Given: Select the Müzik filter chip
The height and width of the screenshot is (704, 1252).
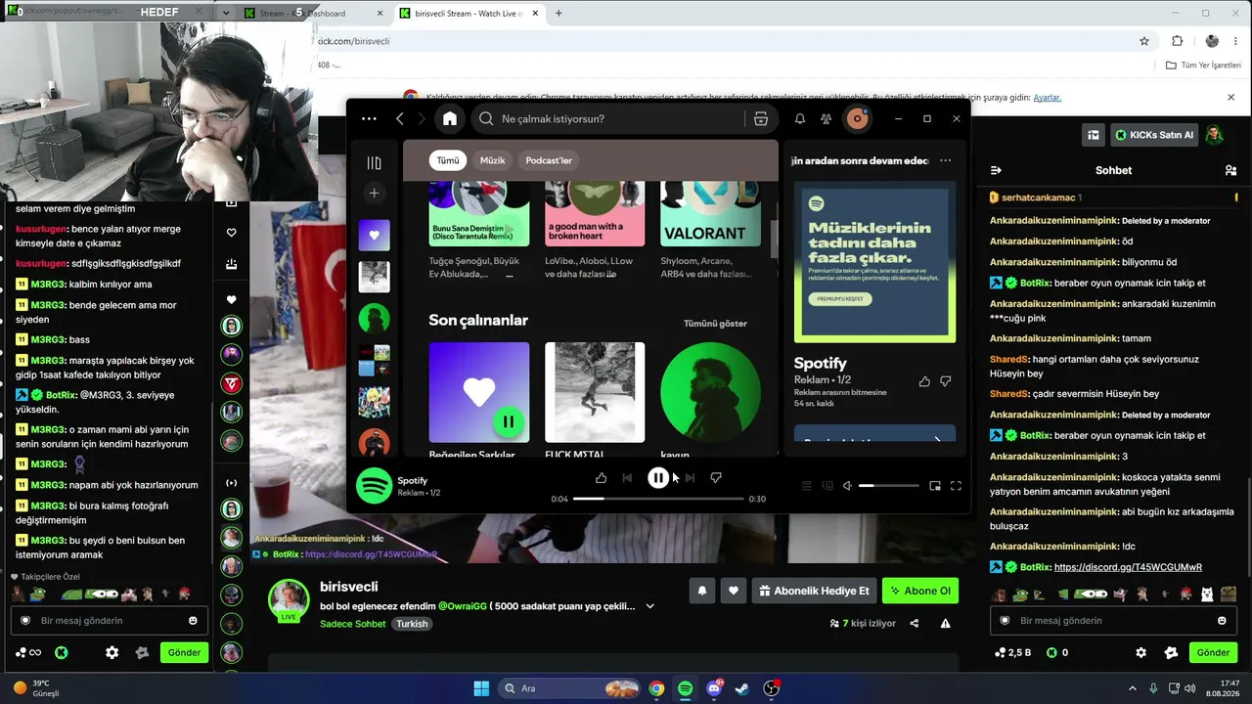Looking at the screenshot, I should [493, 160].
